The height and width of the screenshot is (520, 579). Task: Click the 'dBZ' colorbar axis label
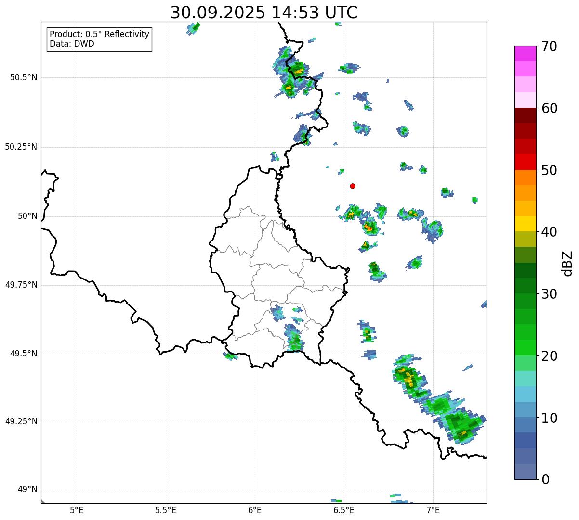(x=567, y=263)
